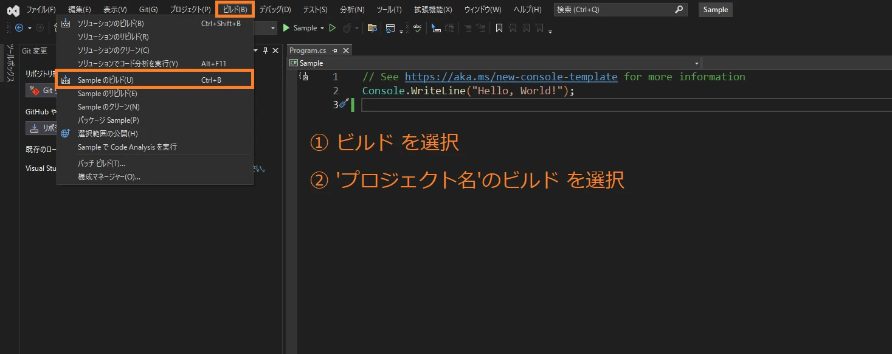The height and width of the screenshot is (354, 892).
Task: Open the configuration combo box arrow before Start
Action: (273, 28)
